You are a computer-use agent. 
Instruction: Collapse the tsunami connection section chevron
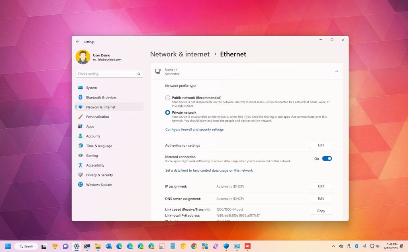pyautogui.click(x=336, y=71)
